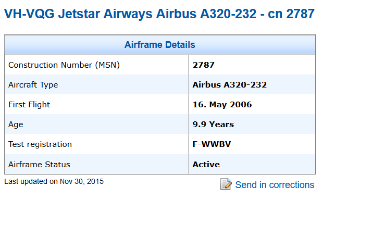Click the Last updated on Nov 30, 2015 text
Viewport: 372px width, 249px height.
(x=54, y=181)
